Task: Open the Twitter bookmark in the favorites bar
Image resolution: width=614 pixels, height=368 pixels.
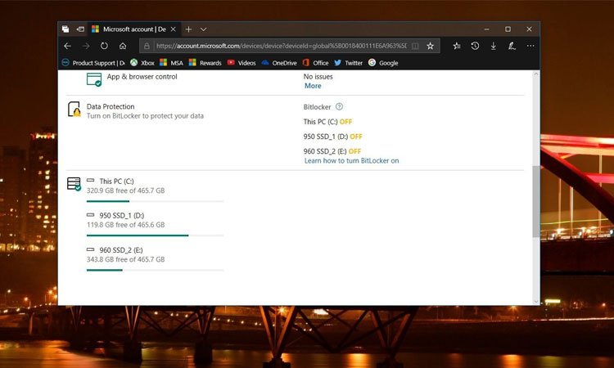Action: (348, 63)
